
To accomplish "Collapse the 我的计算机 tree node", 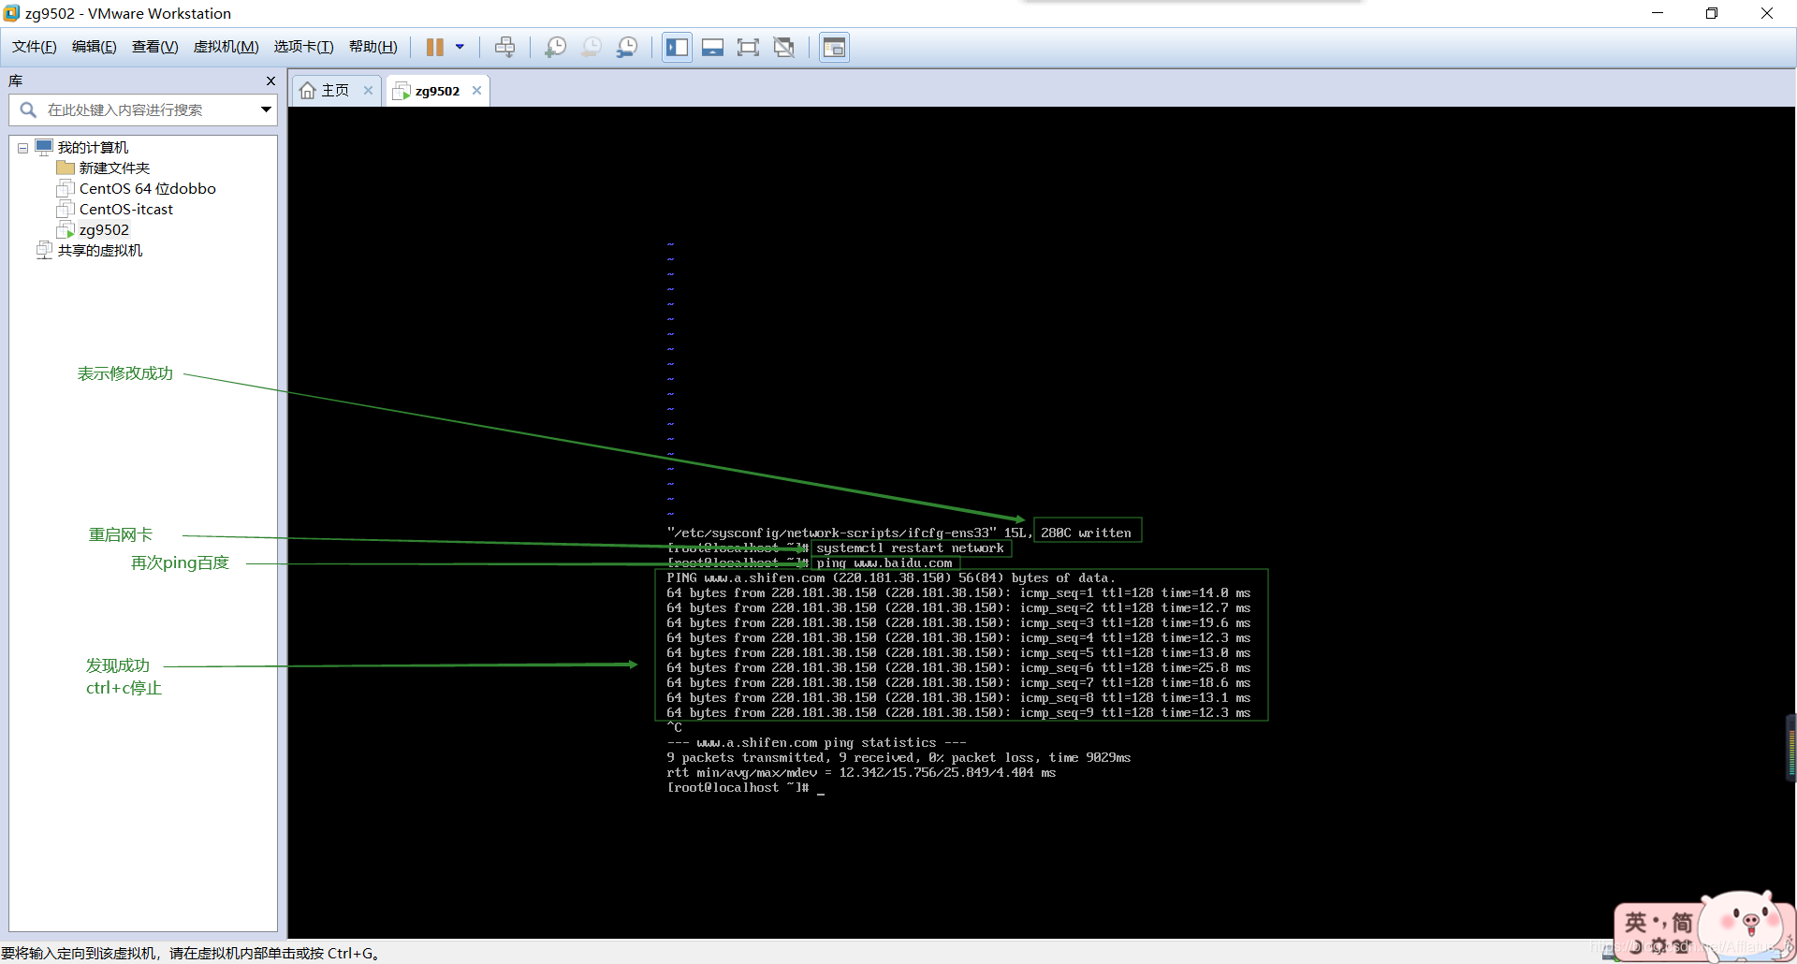I will tap(22, 148).
